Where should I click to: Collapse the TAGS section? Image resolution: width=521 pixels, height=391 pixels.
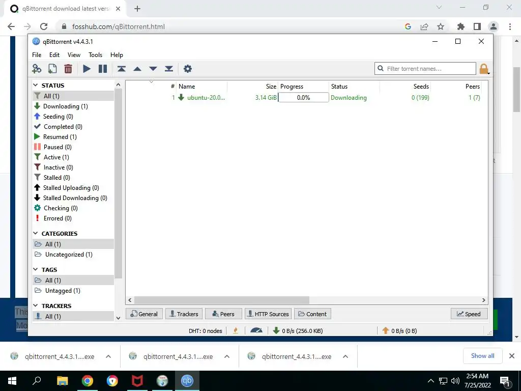[36, 269]
